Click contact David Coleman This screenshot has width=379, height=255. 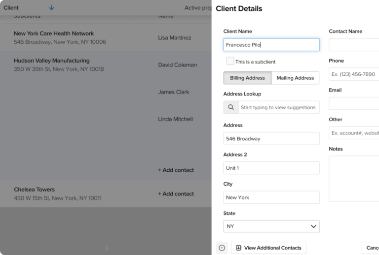pos(178,65)
